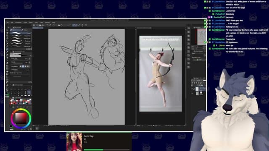Click inside the red color square picker
Screen dimensions: 269x151
(21, 118)
